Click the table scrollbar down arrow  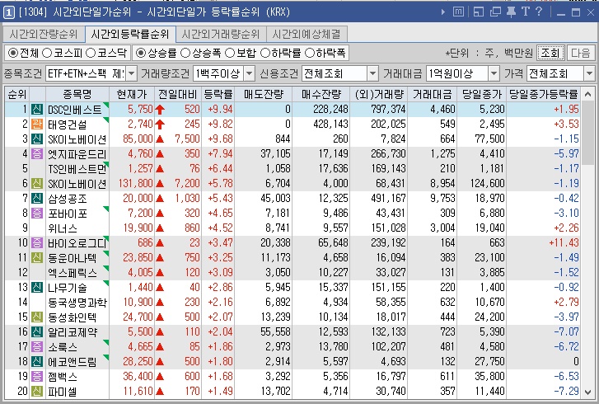pos(588,392)
